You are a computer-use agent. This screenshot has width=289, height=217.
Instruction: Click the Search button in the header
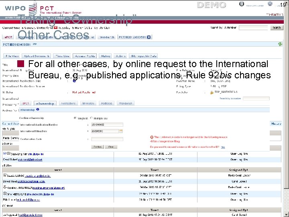(x=277, y=28)
